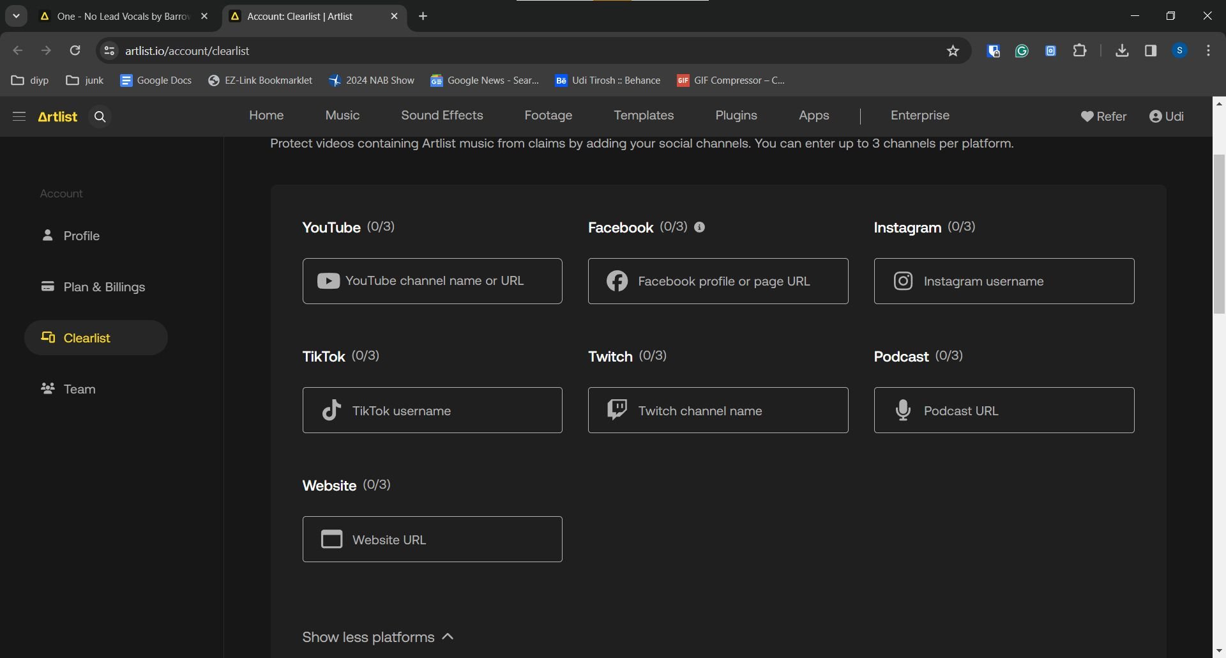Close the One - No Lead Vocals tab
The image size is (1226, 658).
204,16
